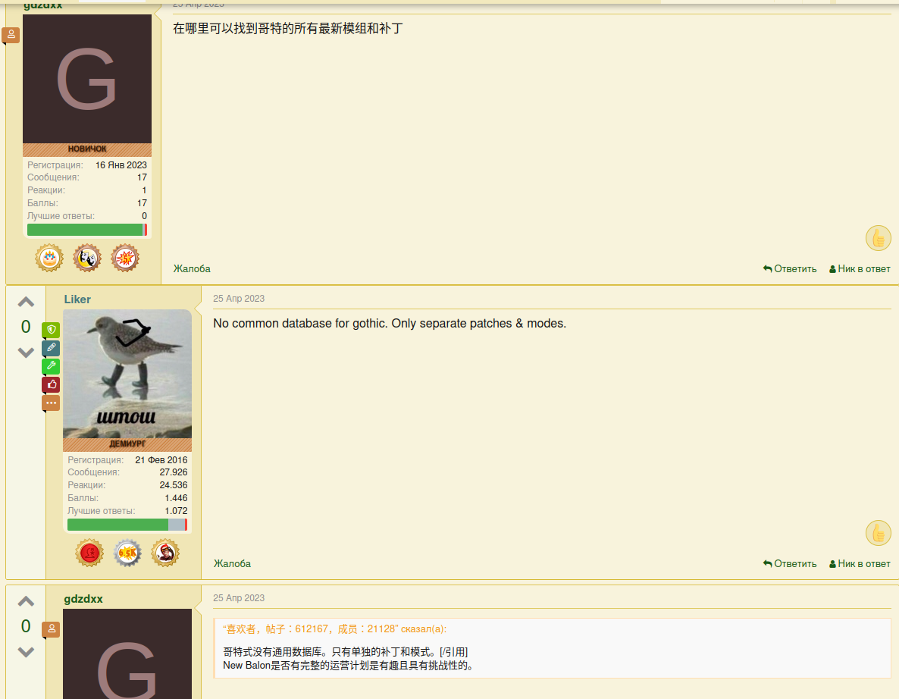The height and width of the screenshot is (699, 899).
Task: Reply to first post with Ответить
Action: tap(790, 268)
